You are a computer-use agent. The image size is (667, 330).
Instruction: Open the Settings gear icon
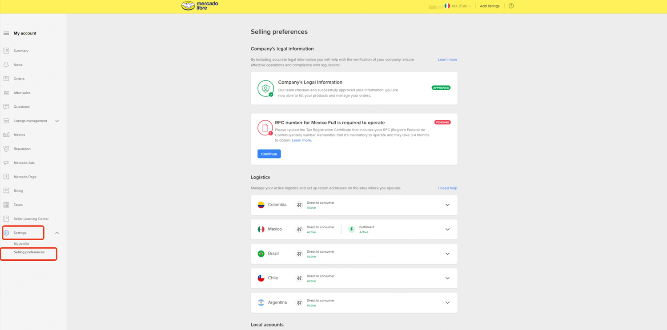[6, 233]
